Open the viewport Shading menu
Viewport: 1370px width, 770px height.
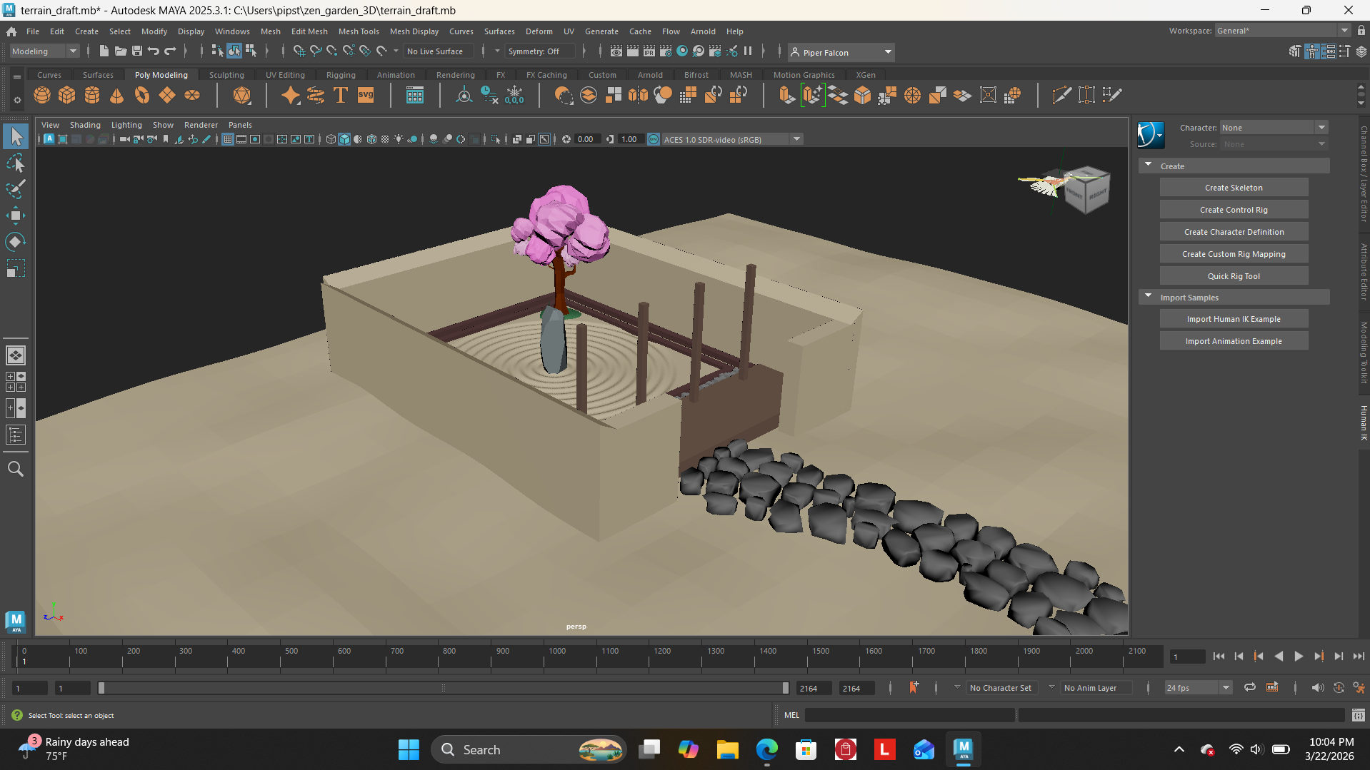point(85,125)
